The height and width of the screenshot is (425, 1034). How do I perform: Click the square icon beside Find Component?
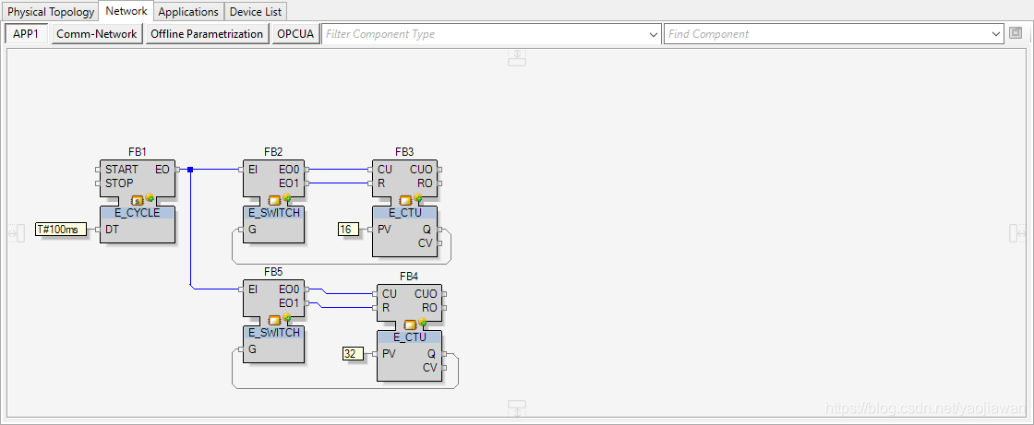tap(1016, 33)
